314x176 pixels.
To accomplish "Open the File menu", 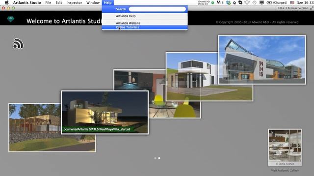I will click(x=48, y=2).
